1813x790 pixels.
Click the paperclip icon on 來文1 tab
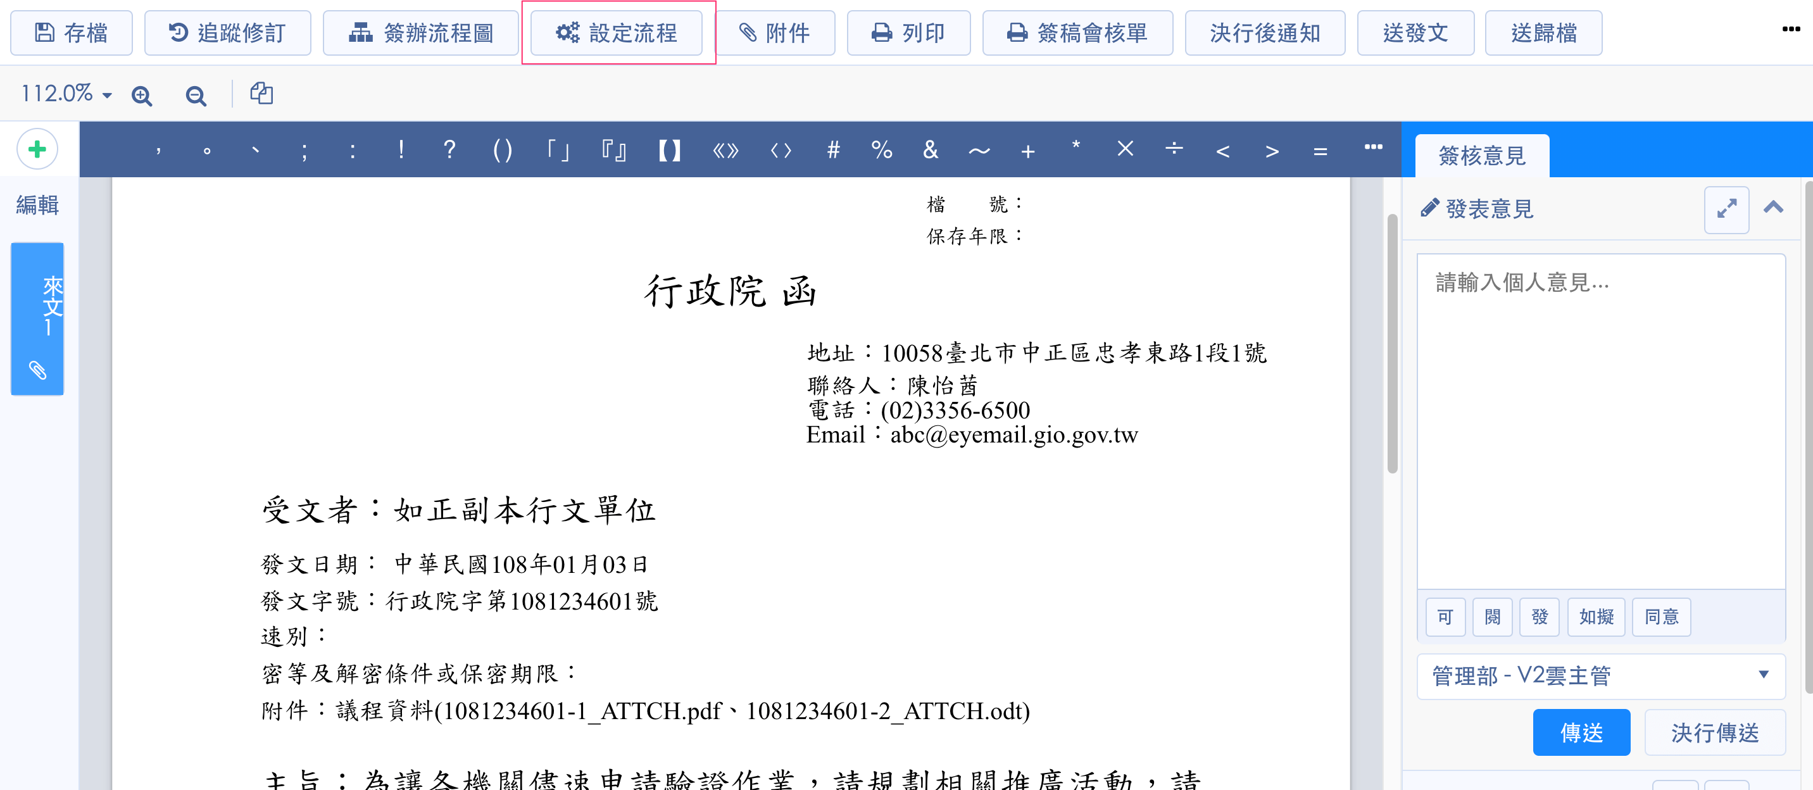tap(37, 370)
